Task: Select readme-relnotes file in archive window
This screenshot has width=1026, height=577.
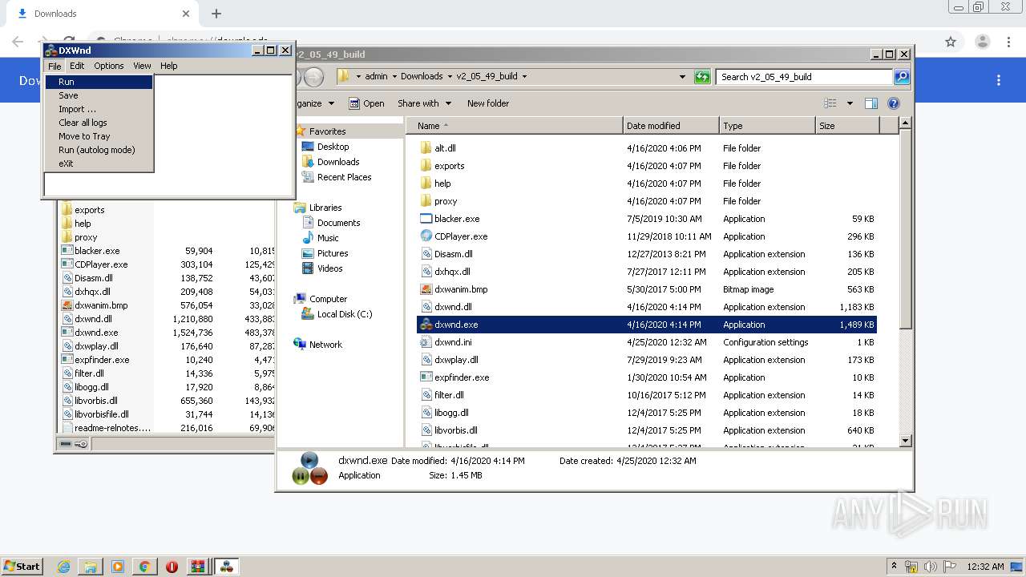Action: (x=107, y=428)
